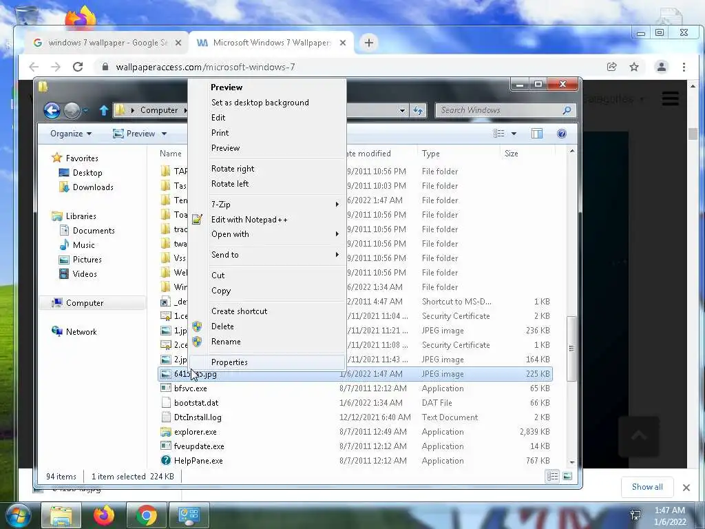Image resolution: width=705 pixels, height=529 pixels.
Task: Switch to the Microsoft Windows 7 Wallpapers tab
Action: coord(271,43)
